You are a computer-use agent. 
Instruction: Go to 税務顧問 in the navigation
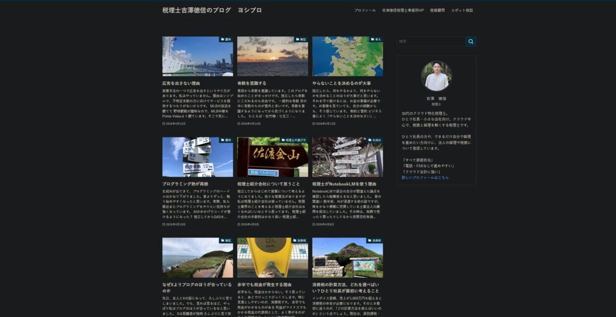pos(437,10)
